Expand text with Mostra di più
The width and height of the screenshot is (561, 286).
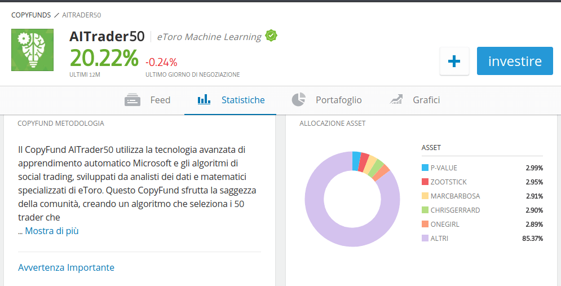coord(52,231)
